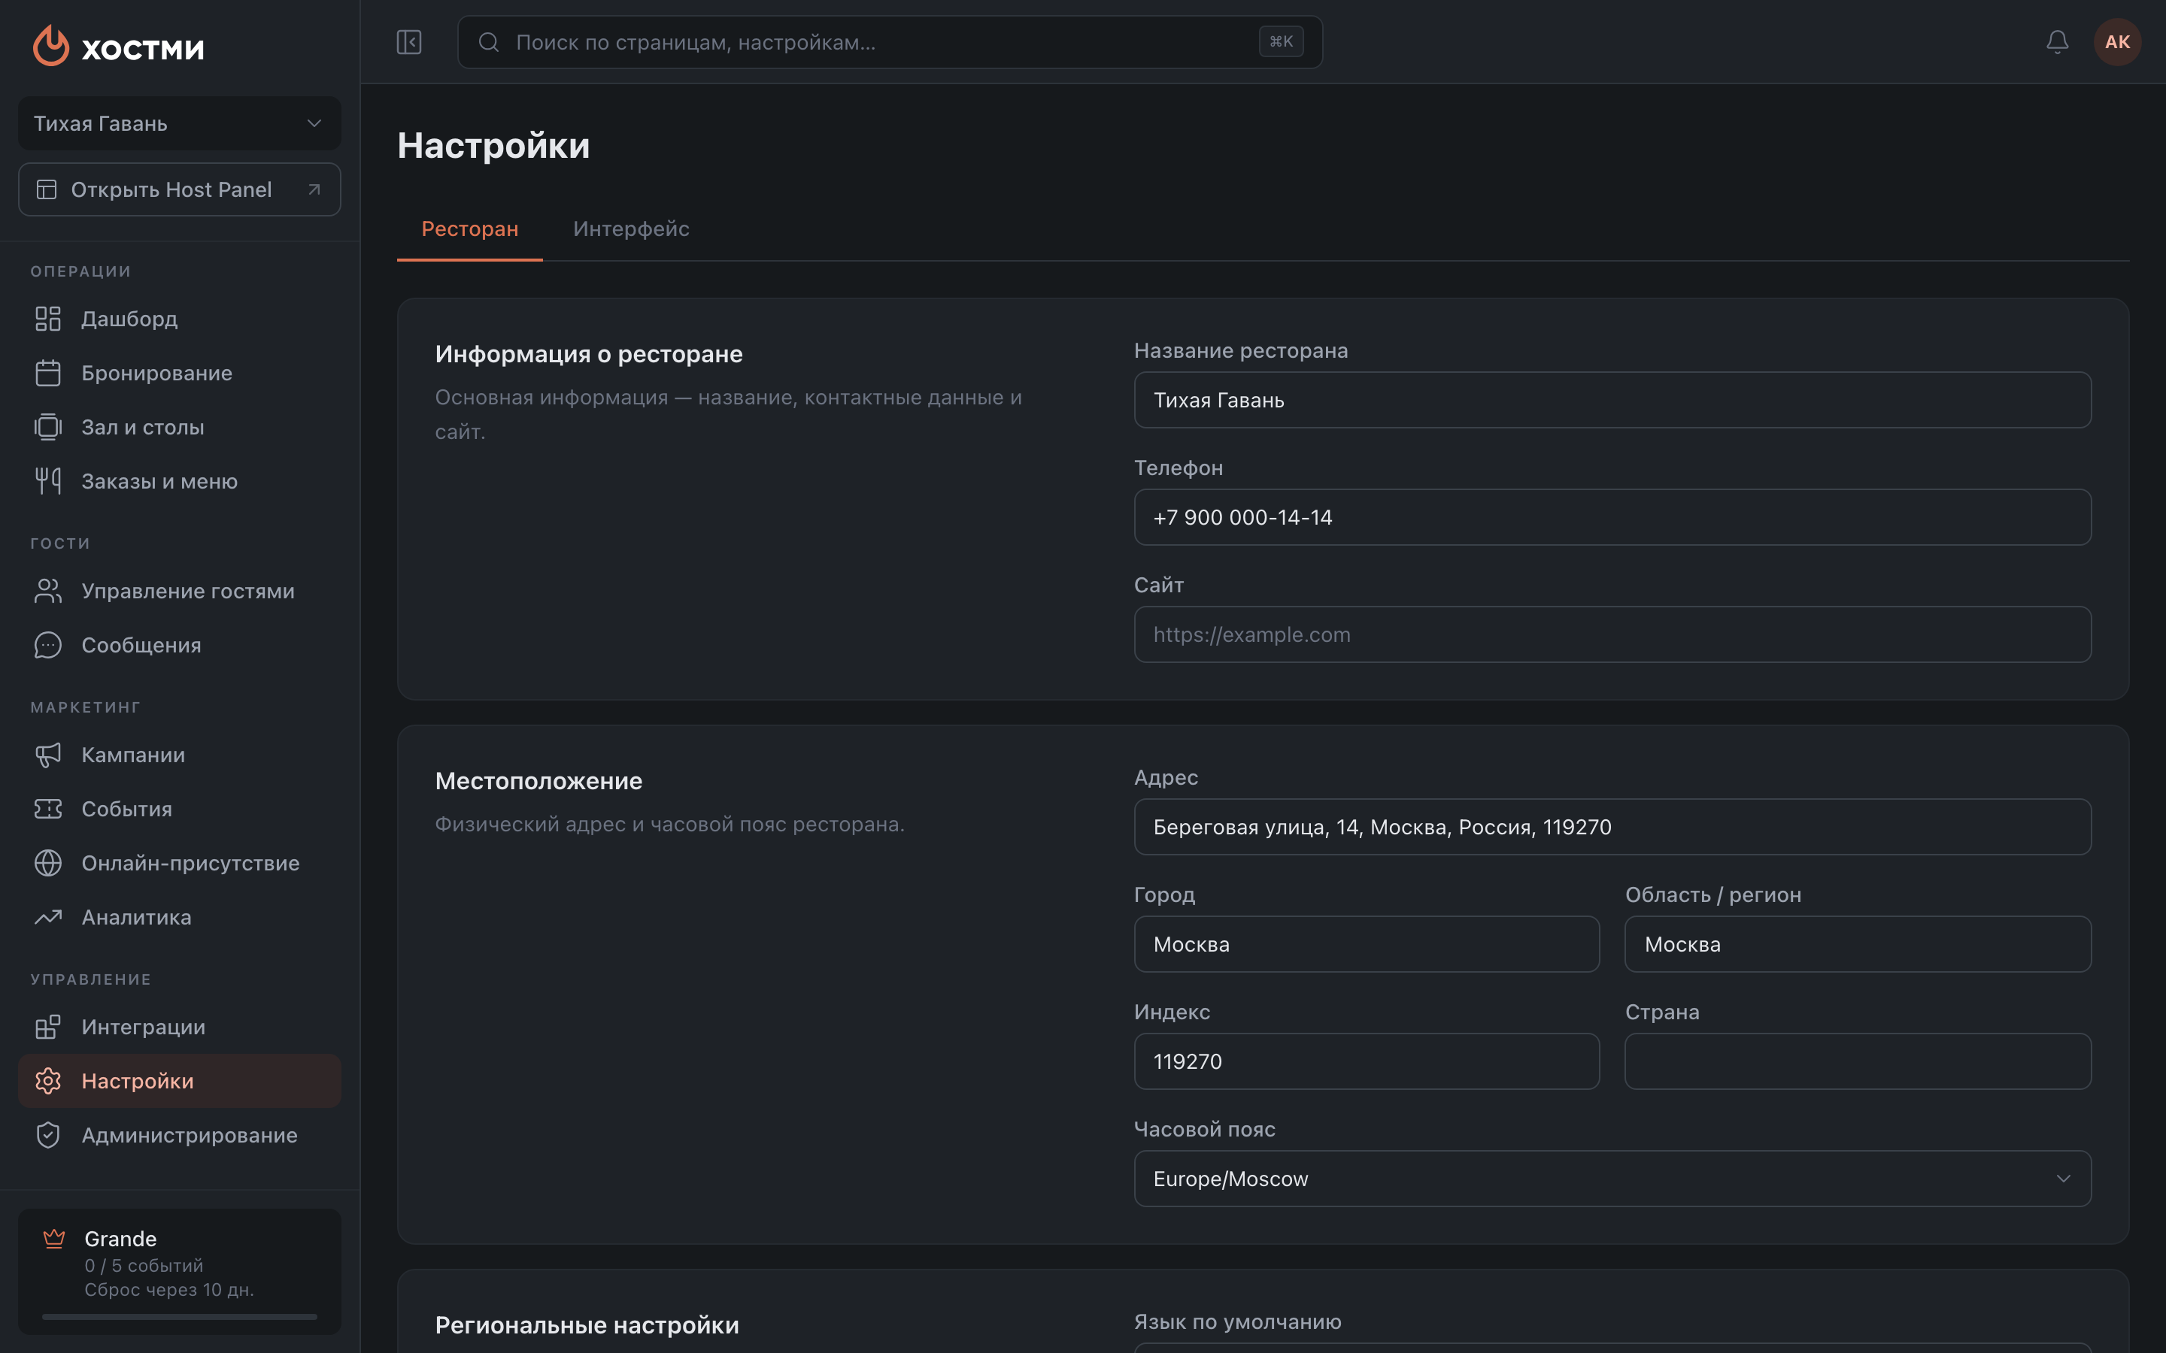2166x1353 pixels.
Task: Click the Кампании megaphone icon
Action: [x=48, y=755]
